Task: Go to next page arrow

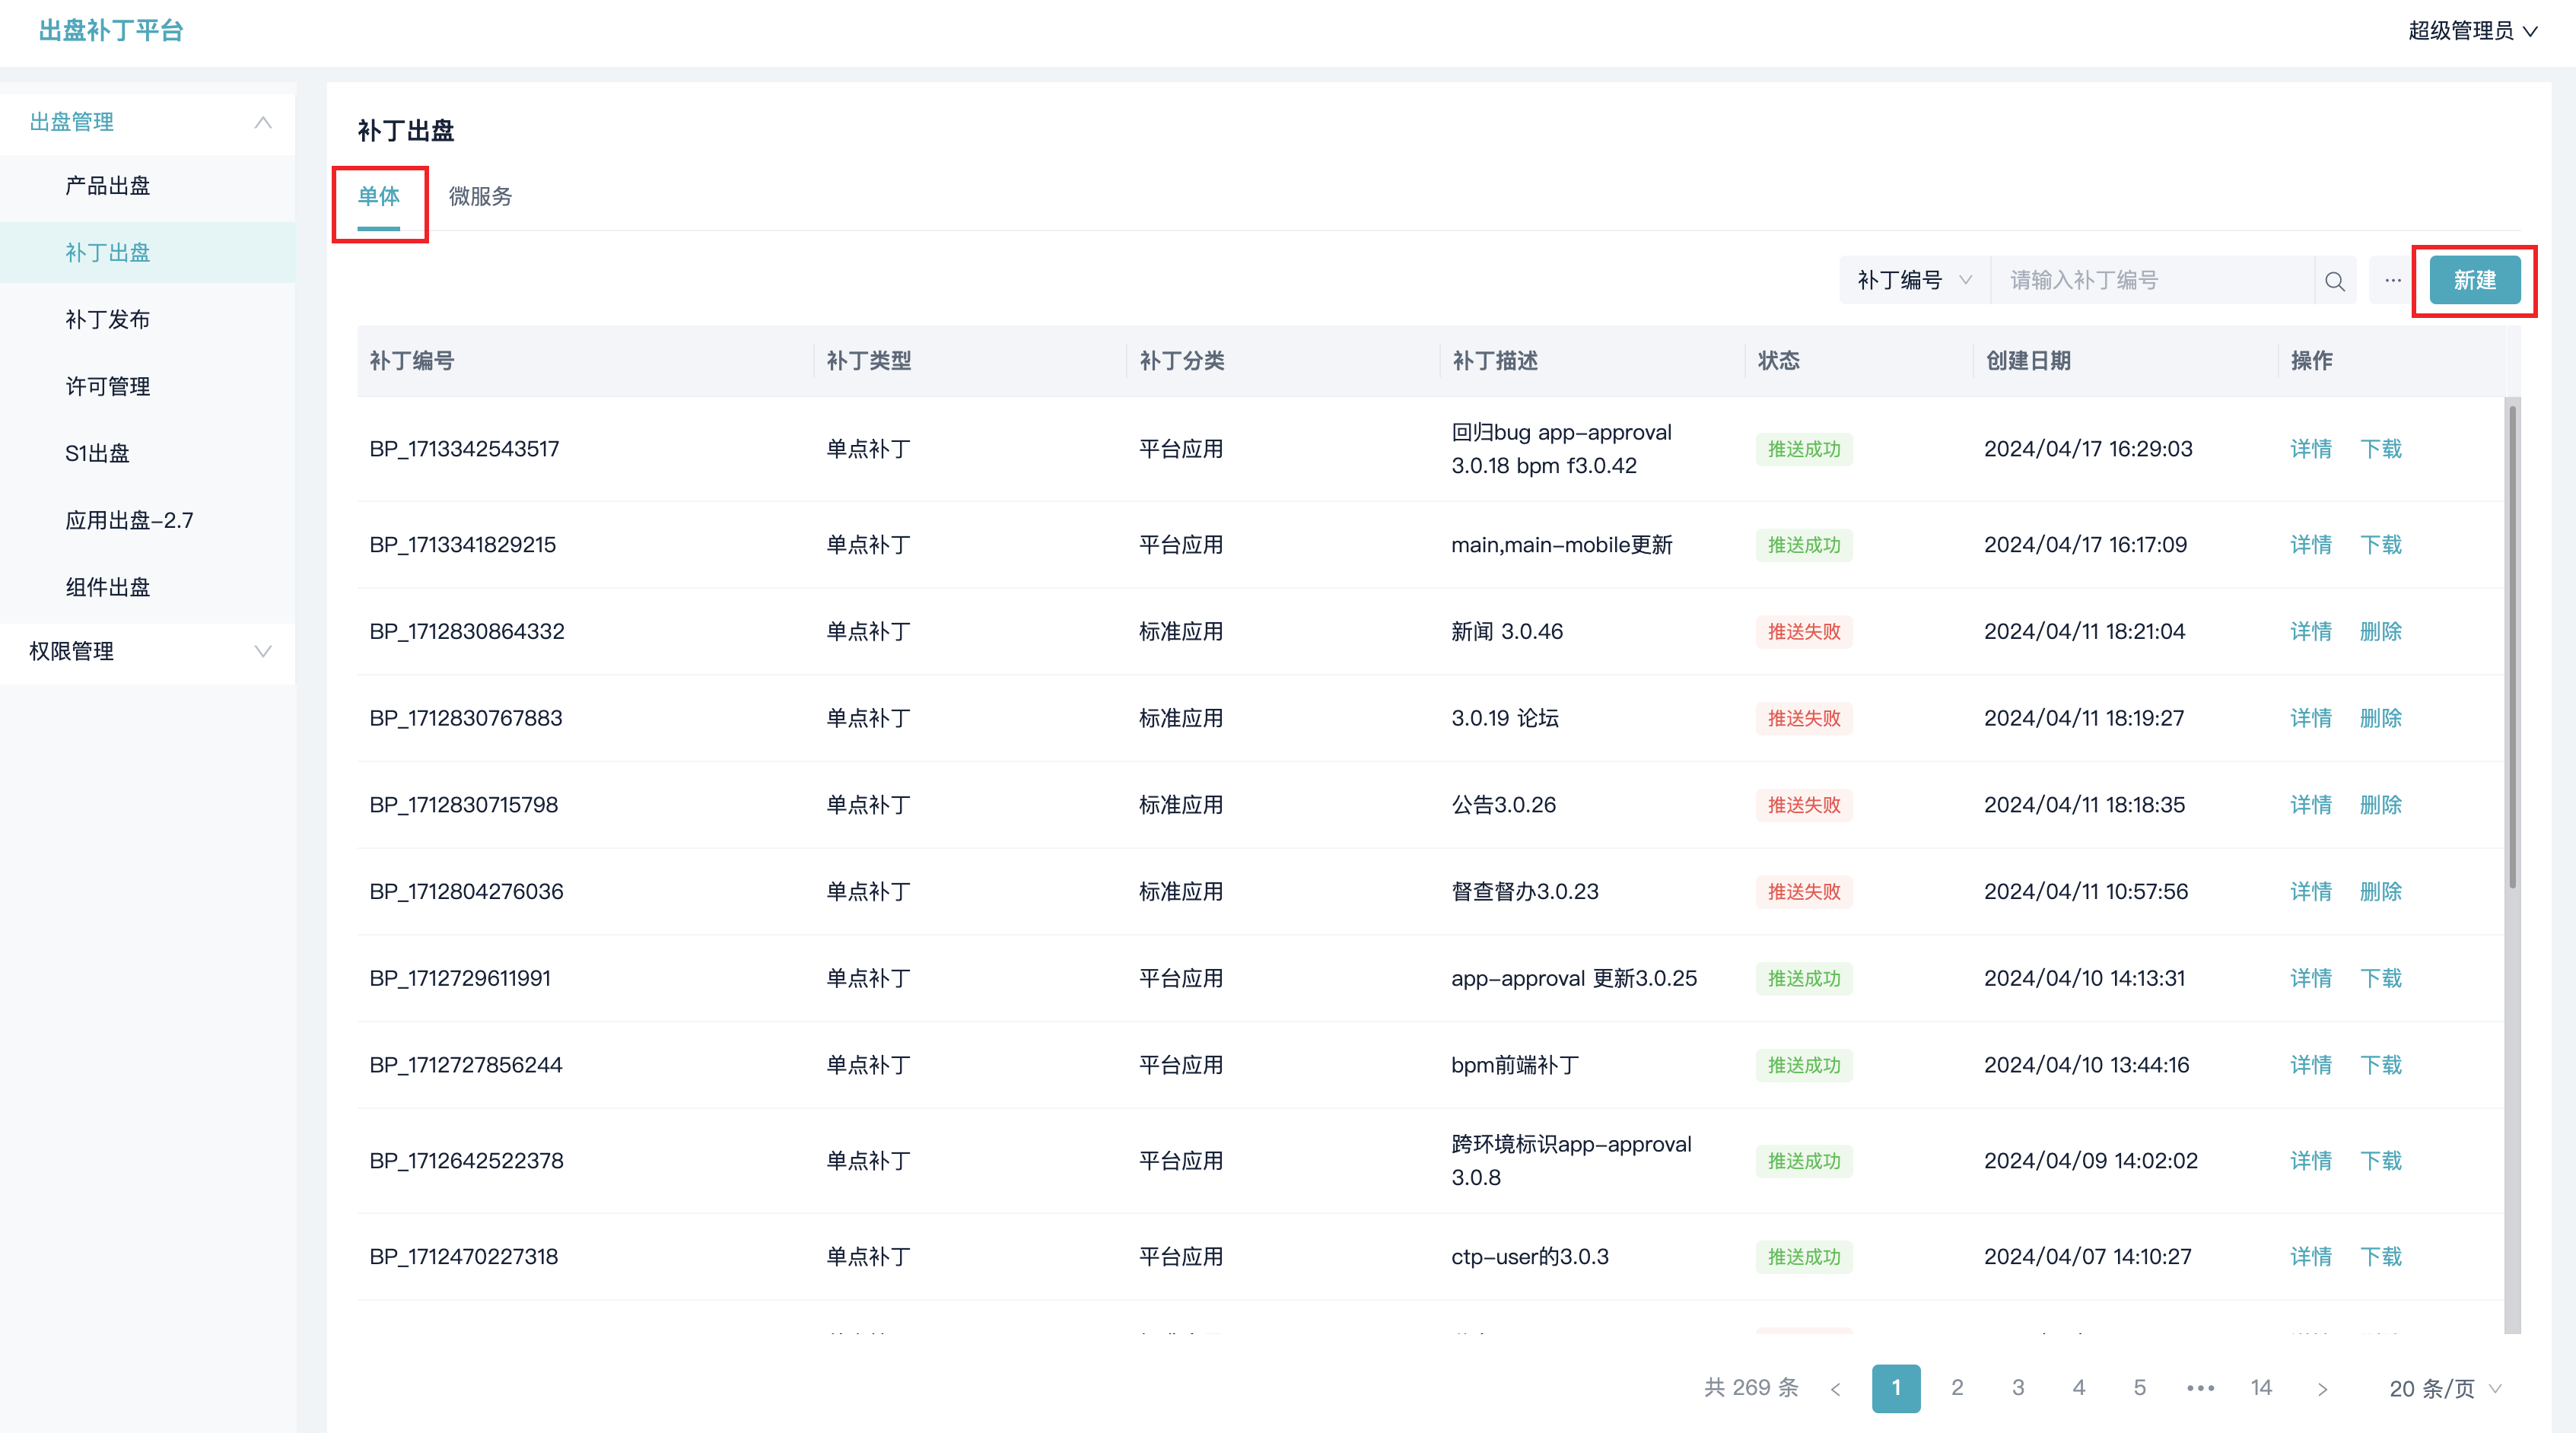Action: 2322,1388
